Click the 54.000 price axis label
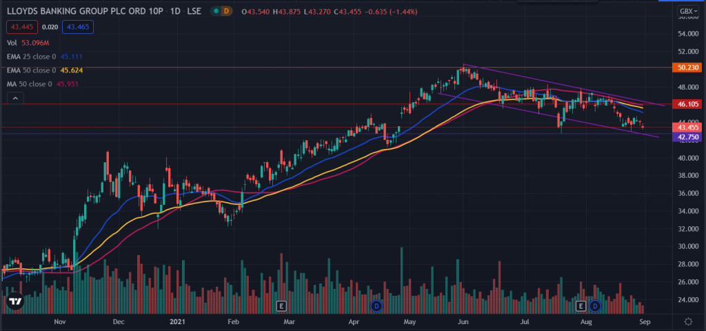The image size is (706, 331). coord(689,34)
